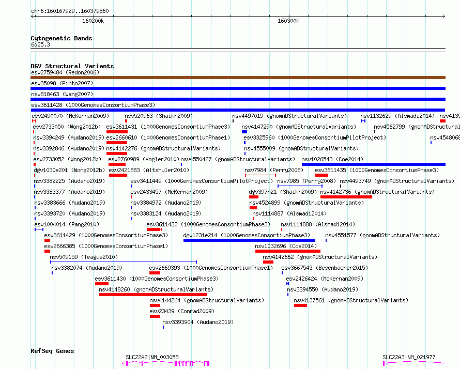
Task: Open nsv3383666 (Audano2019) label
Action: [70, 203]
